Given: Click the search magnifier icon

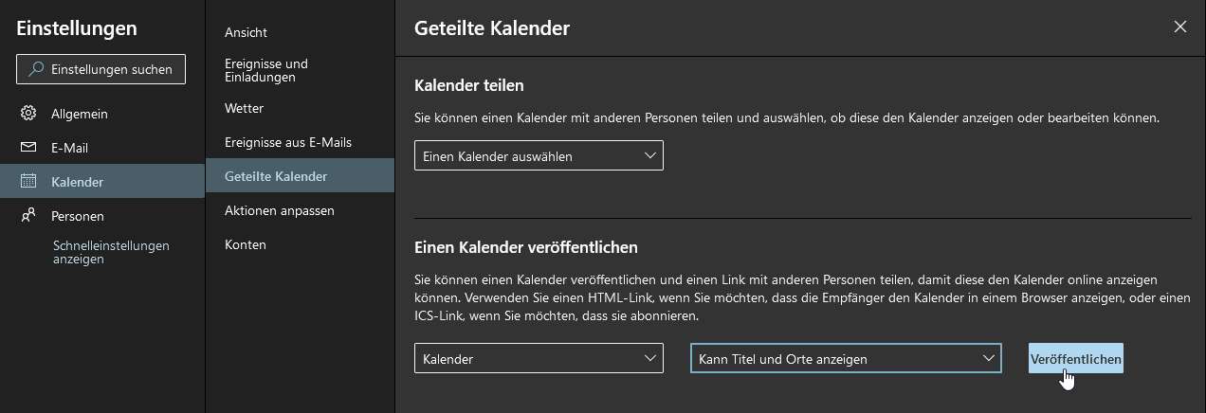Looking at the screenshot, I should 36,69.
